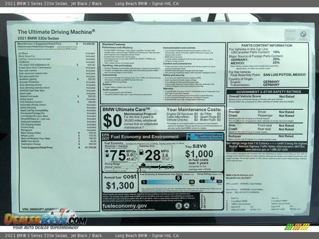Click the large $0 maintenance cost
This screenshot has height=239, width=319.
click(112, 121)
